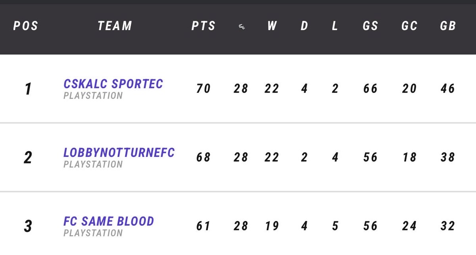Select LOBBYNOTTURNEFC's 68 points cell

[203, 157]
